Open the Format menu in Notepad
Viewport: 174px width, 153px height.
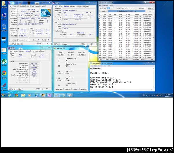[100, 66]
